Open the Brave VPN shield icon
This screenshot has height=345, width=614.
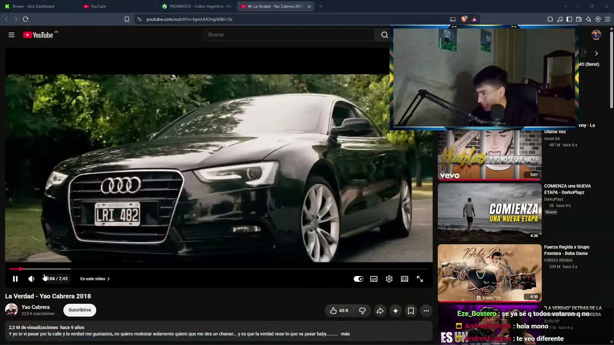click(598, 19)
